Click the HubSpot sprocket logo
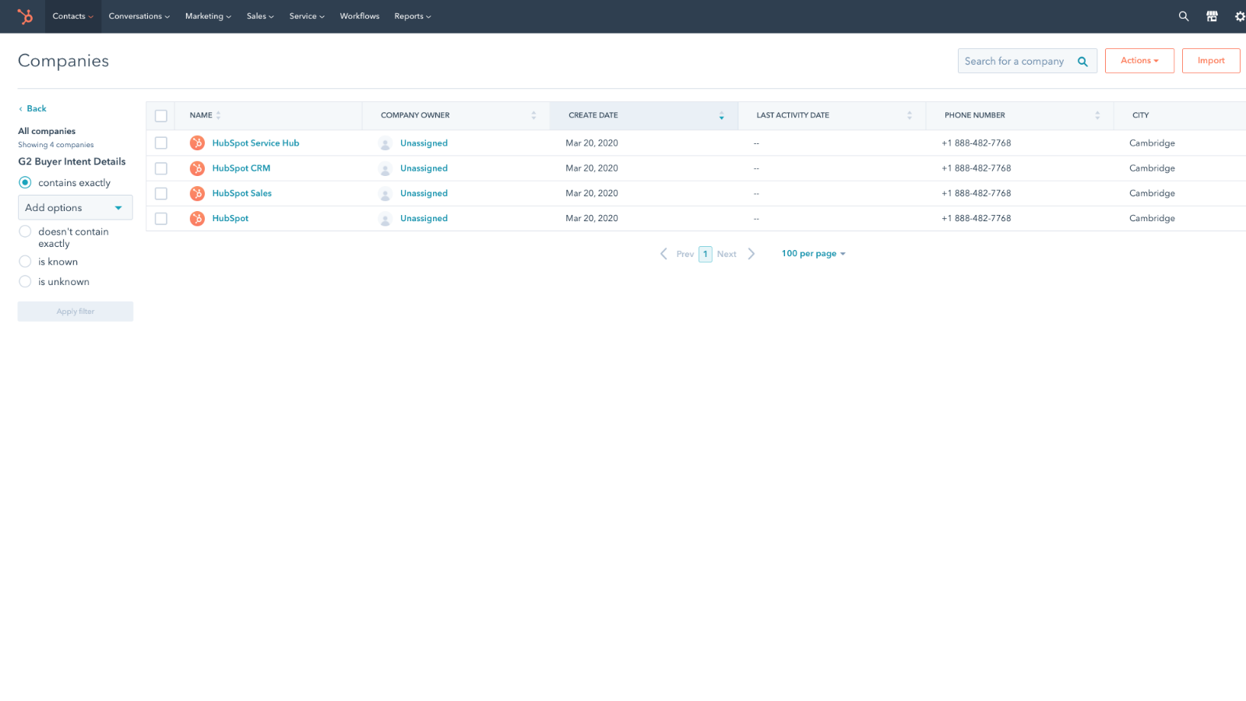Viewport: 1246px width, 701px height. click(25, 16)
